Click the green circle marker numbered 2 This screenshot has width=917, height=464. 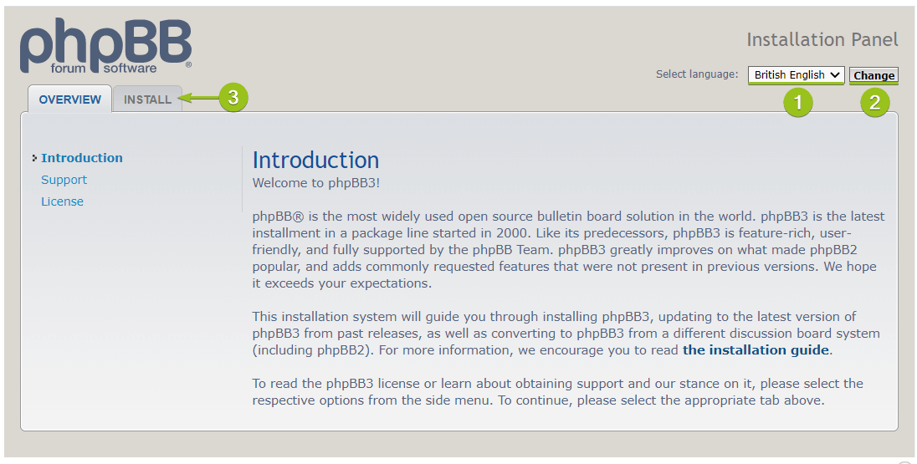[875, 102]
